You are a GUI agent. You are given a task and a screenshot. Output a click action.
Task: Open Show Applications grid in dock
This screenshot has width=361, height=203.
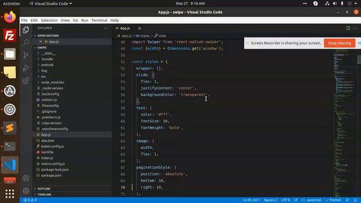pyautogui.click(x=10, y=194)
